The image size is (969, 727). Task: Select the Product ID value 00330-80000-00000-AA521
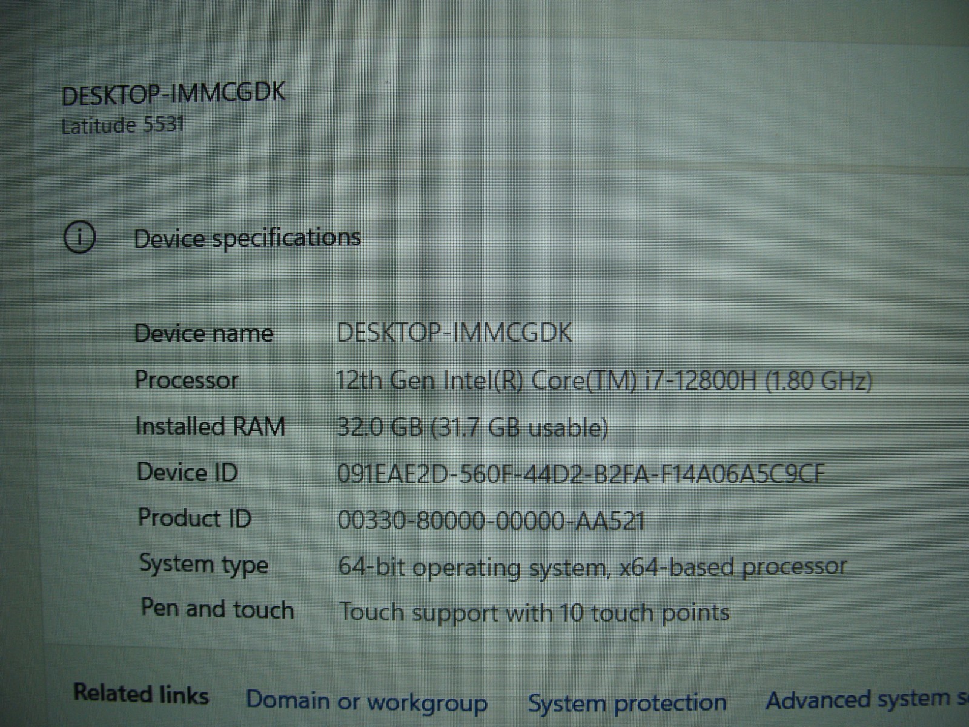491,520
